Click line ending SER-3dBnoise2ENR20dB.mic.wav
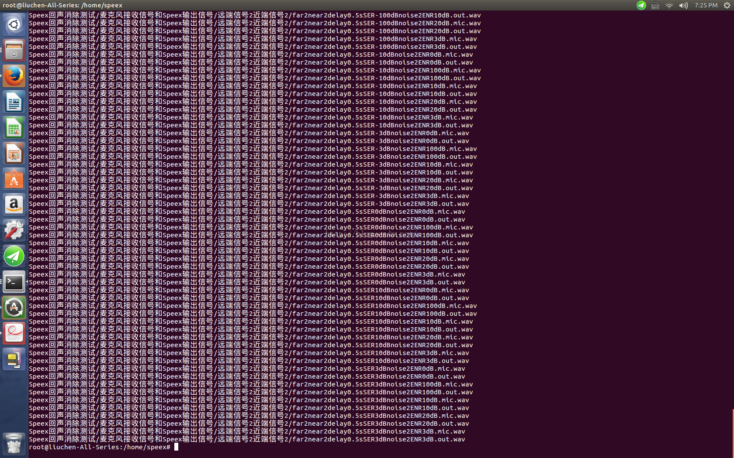 point(251,180)
